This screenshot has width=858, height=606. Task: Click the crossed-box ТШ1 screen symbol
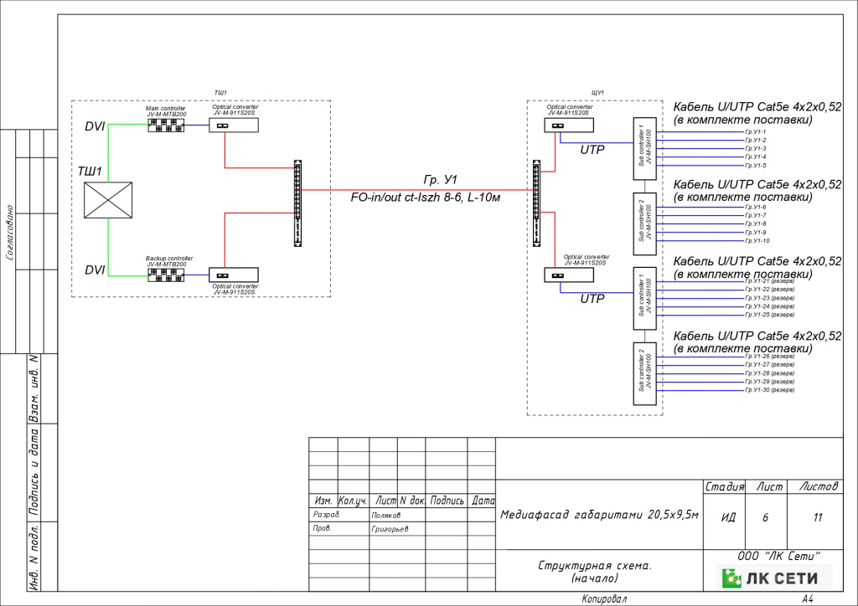108,200
